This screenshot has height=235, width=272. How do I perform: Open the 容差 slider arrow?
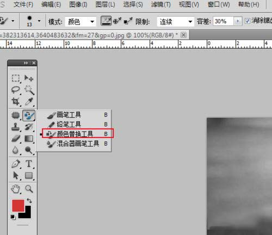238,21
